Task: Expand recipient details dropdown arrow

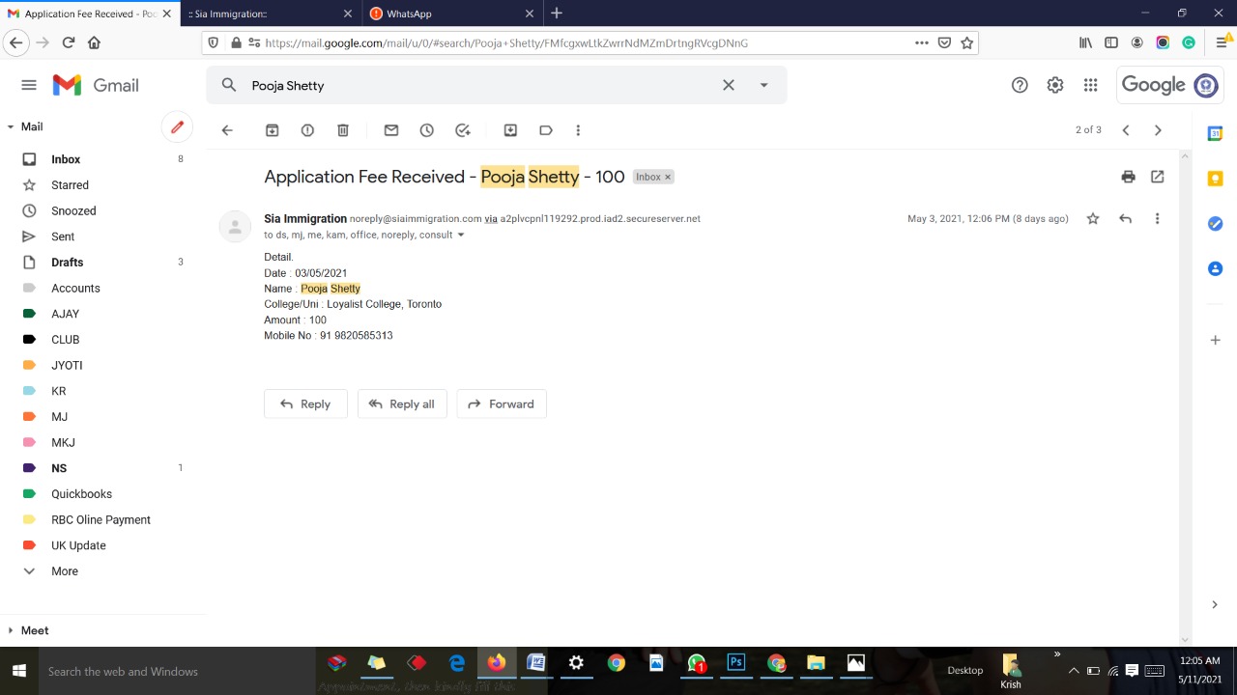Action: (460, 236)
